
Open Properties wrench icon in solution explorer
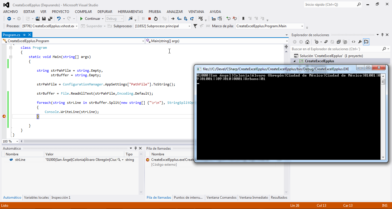coord(360,42)
